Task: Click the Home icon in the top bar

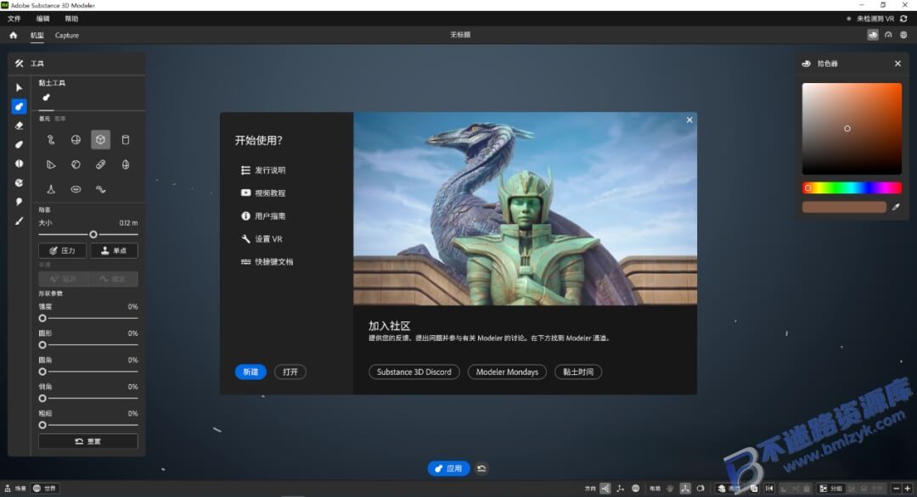Action: 12,35
